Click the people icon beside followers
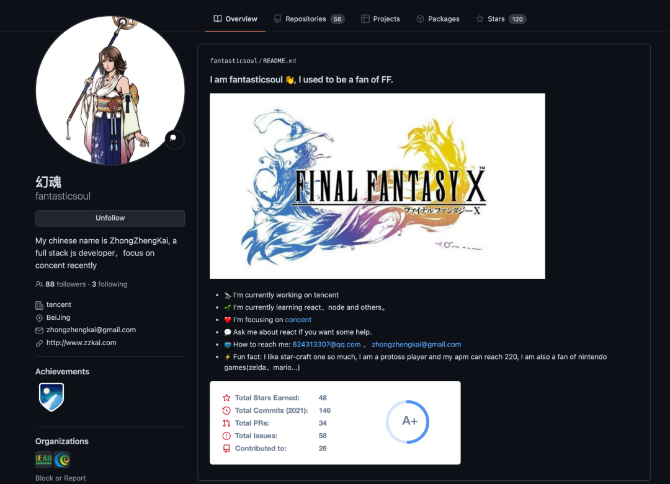Image resolution: width=670 pixels, height=484 pixels. (x=39, y=284)
